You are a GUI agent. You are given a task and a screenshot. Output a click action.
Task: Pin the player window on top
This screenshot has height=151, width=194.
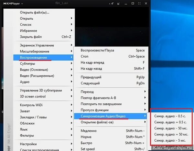click(x=111, y=4)
